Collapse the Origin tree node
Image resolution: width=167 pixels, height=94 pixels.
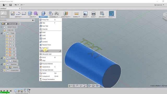coord(1,33)
